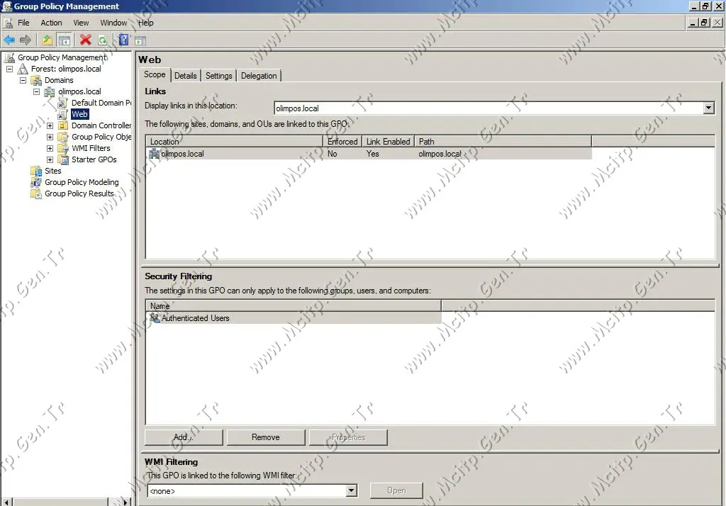
Task: Click the Starter GPOs folder icon
Action: point(62,159)
